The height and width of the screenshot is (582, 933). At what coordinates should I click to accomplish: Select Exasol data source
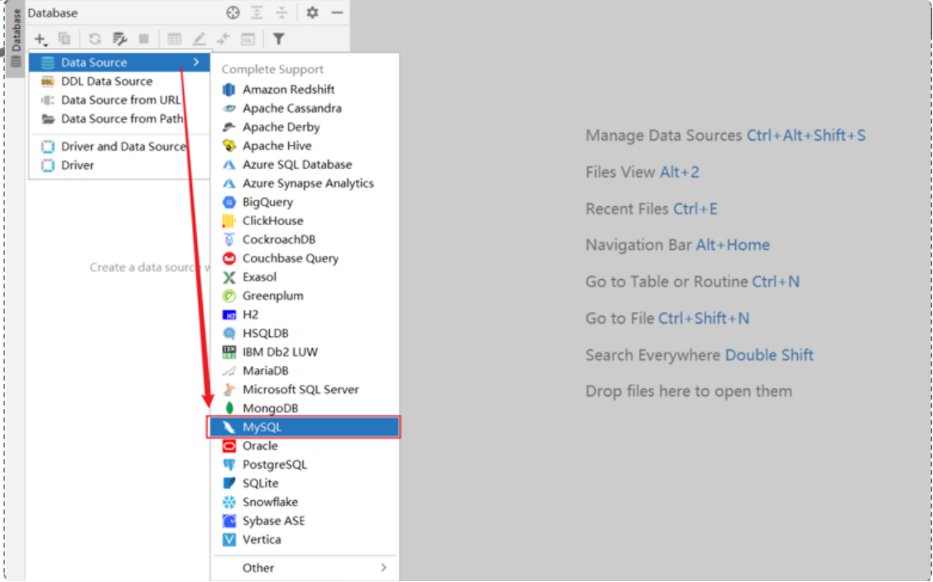(305, 277)
